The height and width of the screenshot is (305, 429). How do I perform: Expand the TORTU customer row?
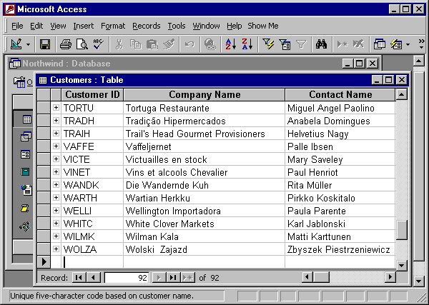pyautogui.click(x=56, y=108)
